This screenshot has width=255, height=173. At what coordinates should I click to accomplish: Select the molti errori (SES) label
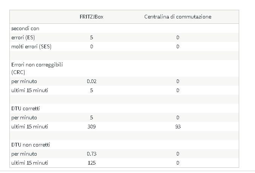(31, 47)
